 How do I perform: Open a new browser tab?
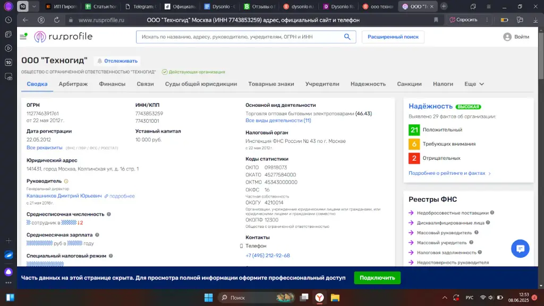444,6
